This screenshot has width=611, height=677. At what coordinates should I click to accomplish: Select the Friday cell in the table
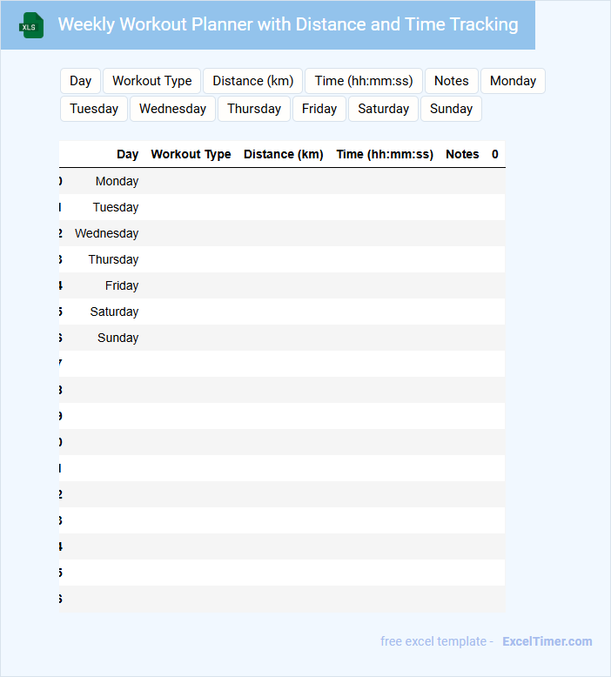[122, 285]
